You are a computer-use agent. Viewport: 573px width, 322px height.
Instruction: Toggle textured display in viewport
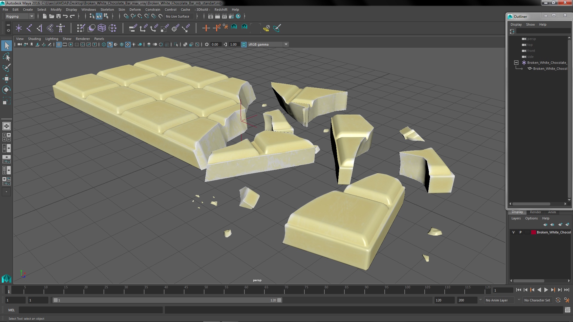(128, 44)
